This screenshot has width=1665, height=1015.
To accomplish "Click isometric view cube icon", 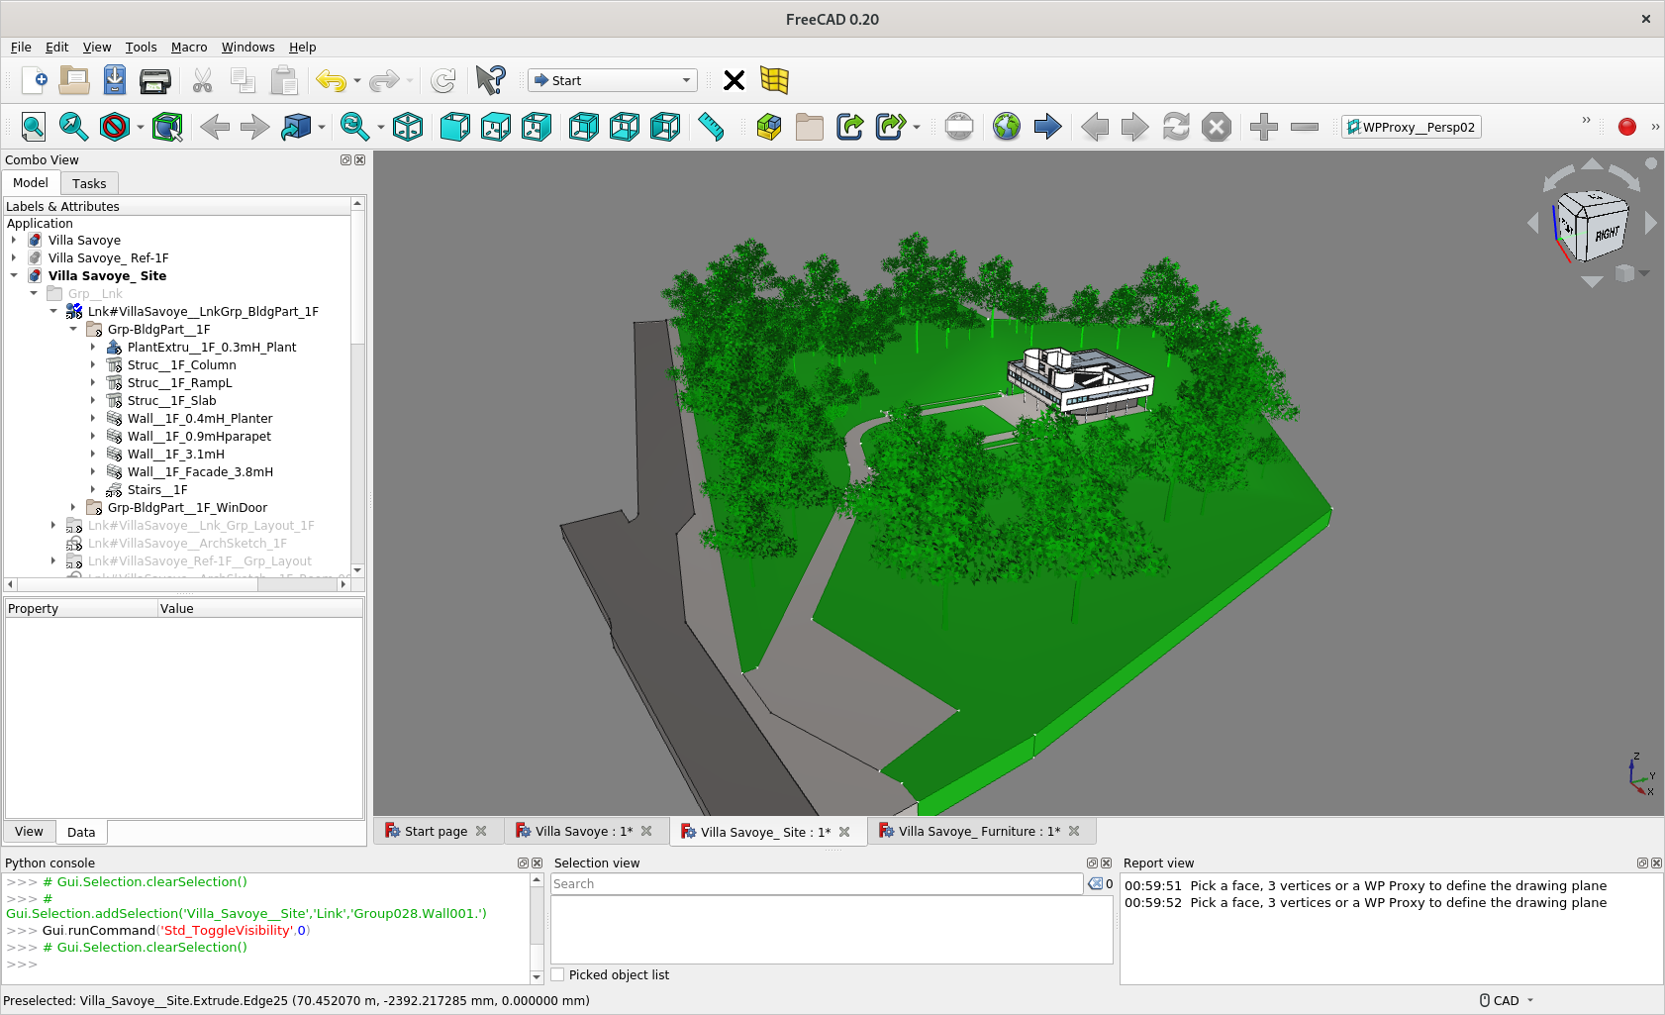I will click(x=408, y=127).
